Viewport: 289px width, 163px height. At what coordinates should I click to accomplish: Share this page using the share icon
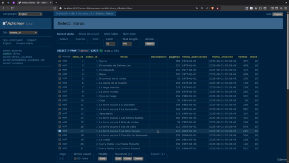click(207, 8)
